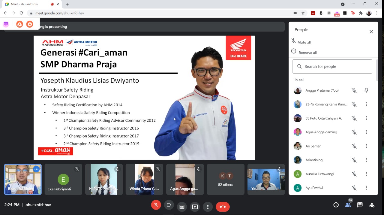
Task: Open the TP red extension icon
Action: (x=353, y=13)
